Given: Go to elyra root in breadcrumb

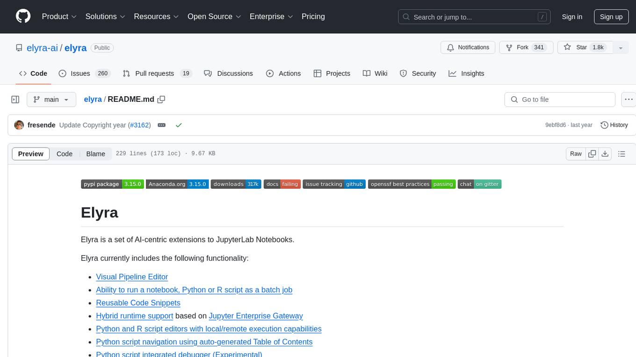Looking at the screenshot, I should (x=93, y=99).
